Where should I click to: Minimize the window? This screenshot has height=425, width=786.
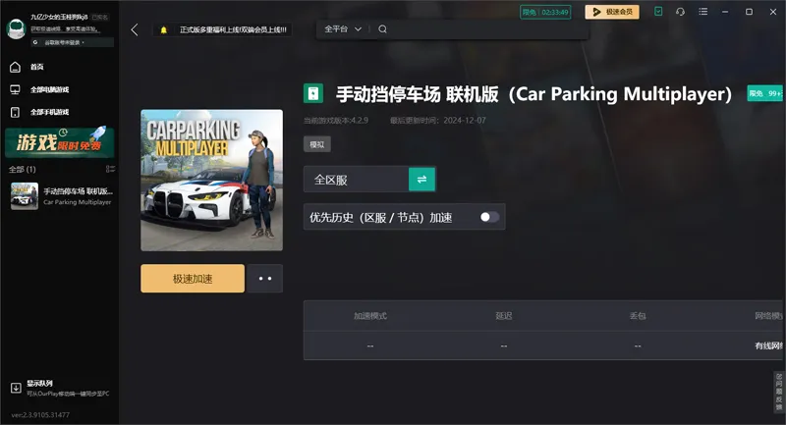(x=725, y=12)
